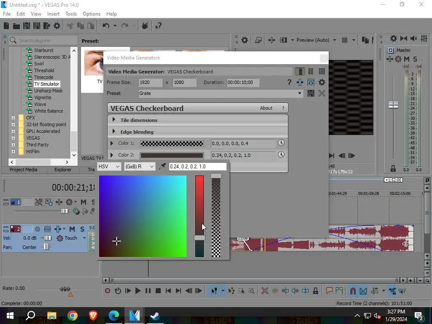
Task: Select the Vignette plug-in
Action: tap(43, 97)
